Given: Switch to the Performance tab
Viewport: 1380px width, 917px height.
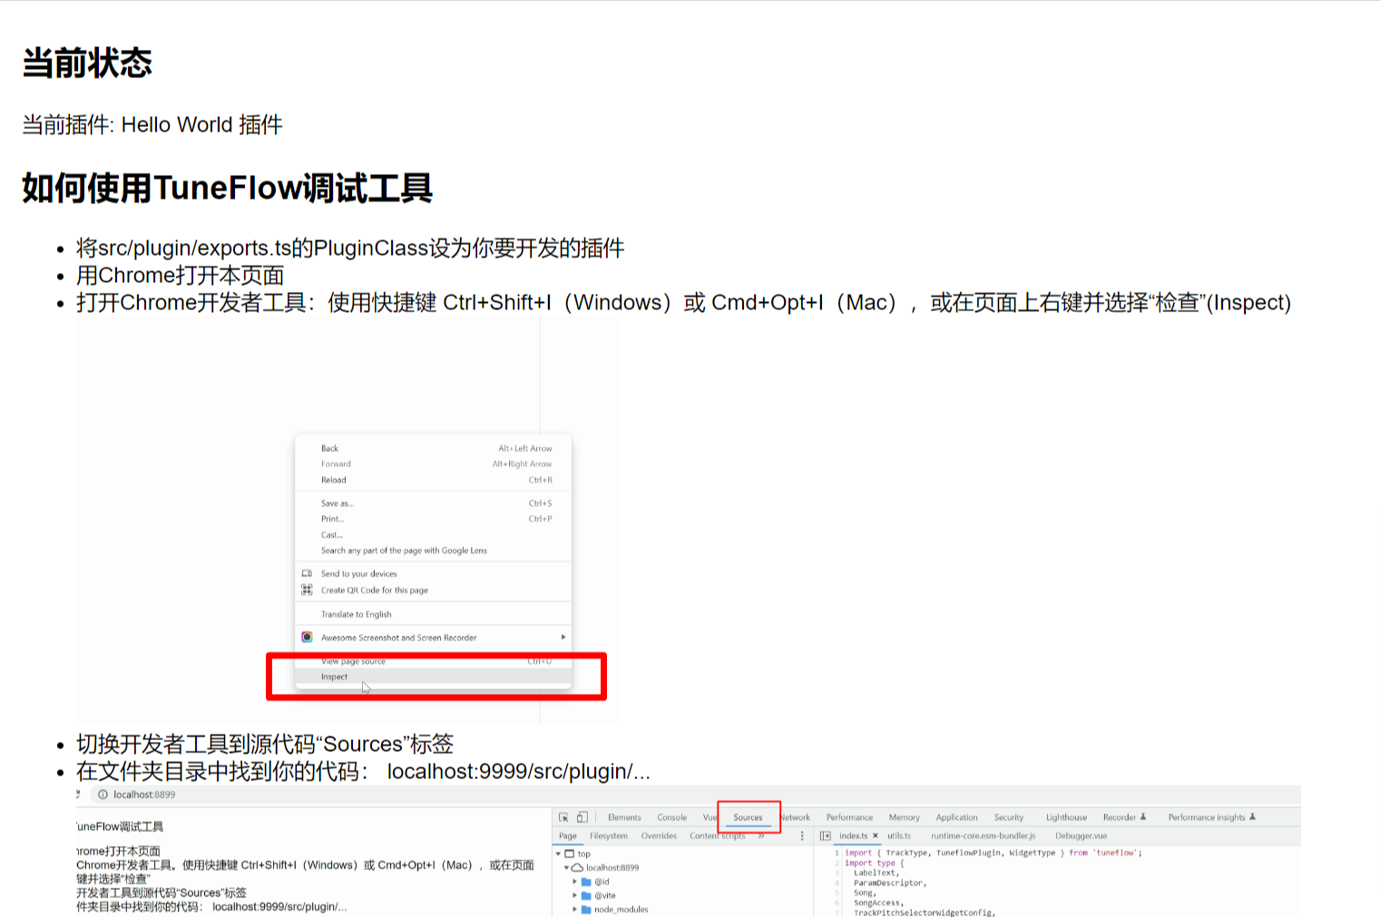Looking at the screenshot, I should tap(849, 817).
